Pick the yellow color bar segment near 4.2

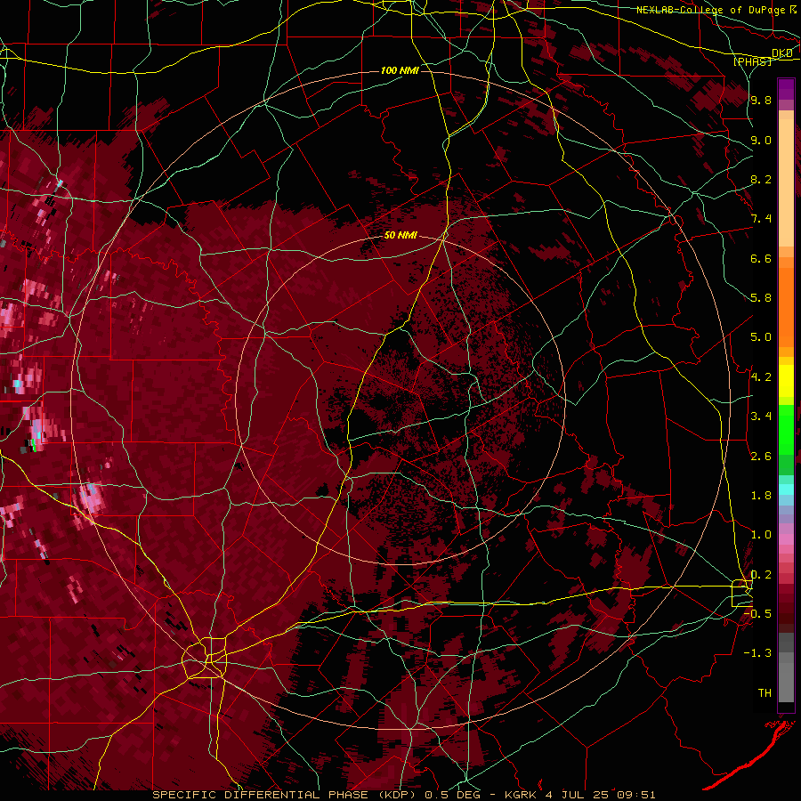coord(786,381)
